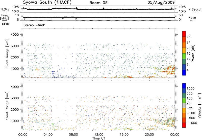The width and height of the screenshot is (202, 140).
Task: Click the "-1000" velocity colorbar label
Action: pyautogui.click(x=192, y=123)
